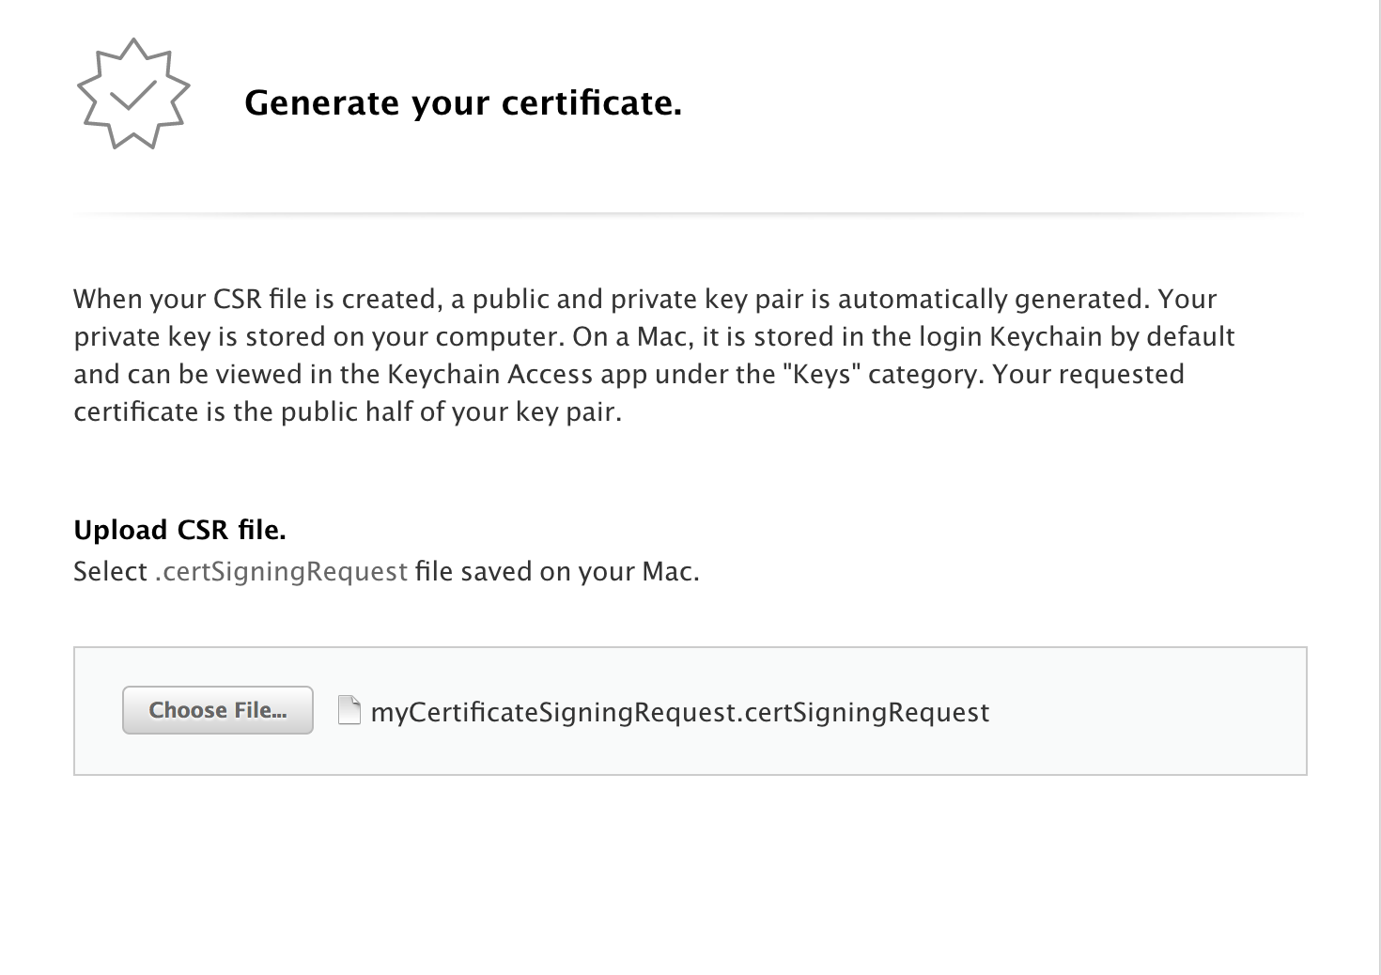Click the "file saved on your Mac." text
This screenshot has width=1381, height=975.
click(x=557, y=571)
